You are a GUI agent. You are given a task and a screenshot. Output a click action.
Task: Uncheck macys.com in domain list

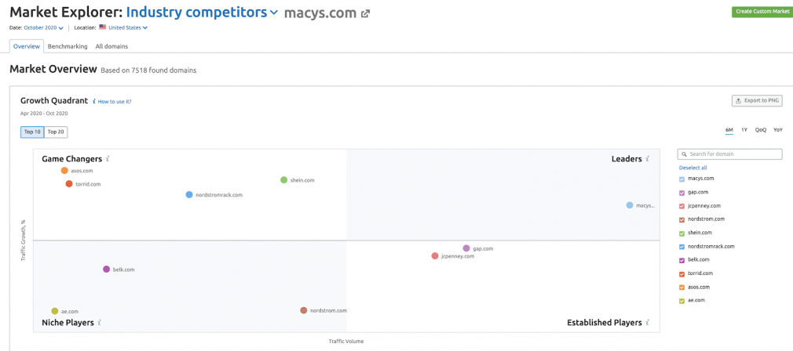(682, 179)
